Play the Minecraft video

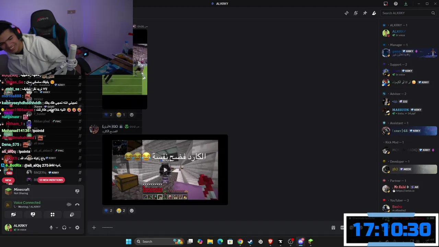(165, 170)
